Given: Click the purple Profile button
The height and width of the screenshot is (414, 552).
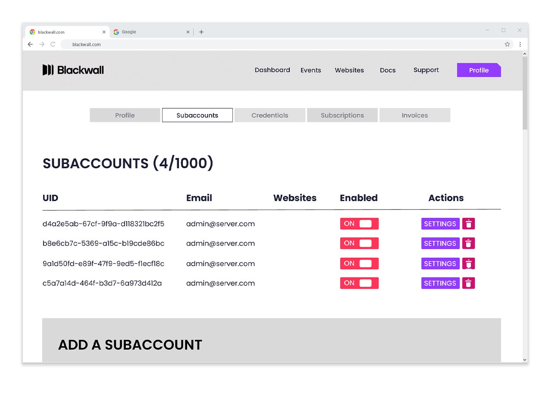Looking at the screenshot, I should 479,70.
